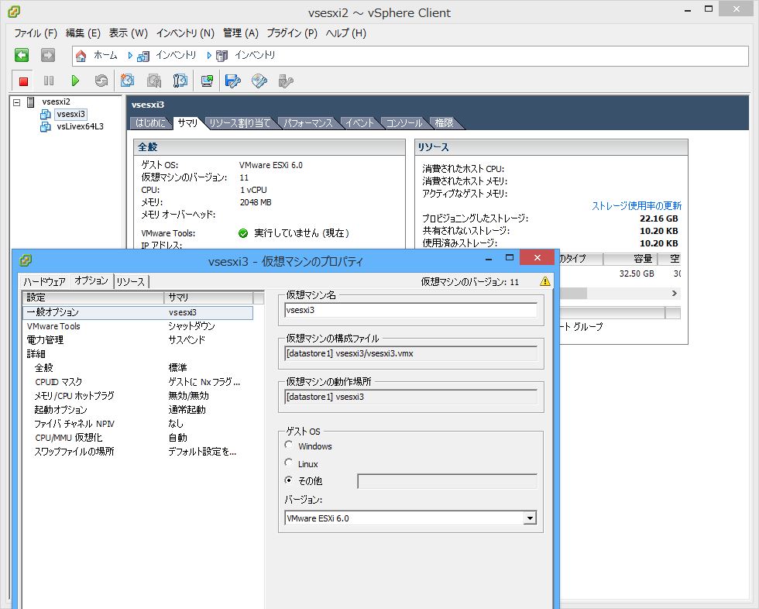The width and height of the screenshot is (759, 609).
Task: Click the 設定 column header in options list
Action: 93,298
